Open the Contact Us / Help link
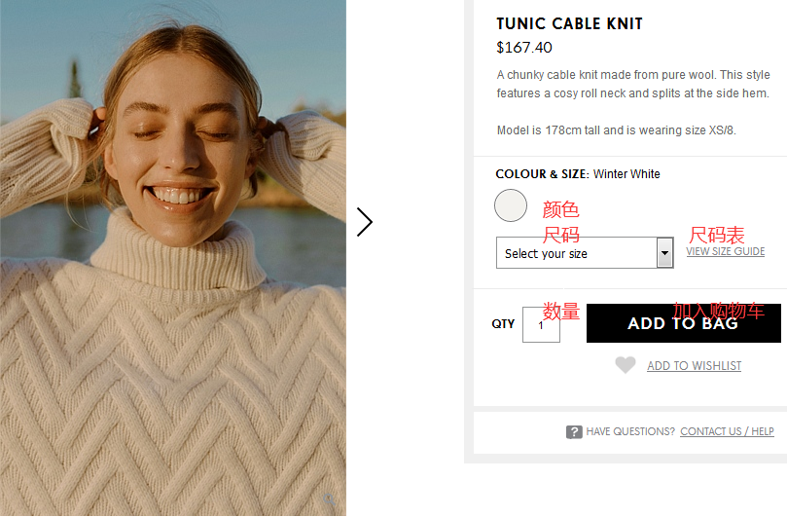 coord(727,431)
